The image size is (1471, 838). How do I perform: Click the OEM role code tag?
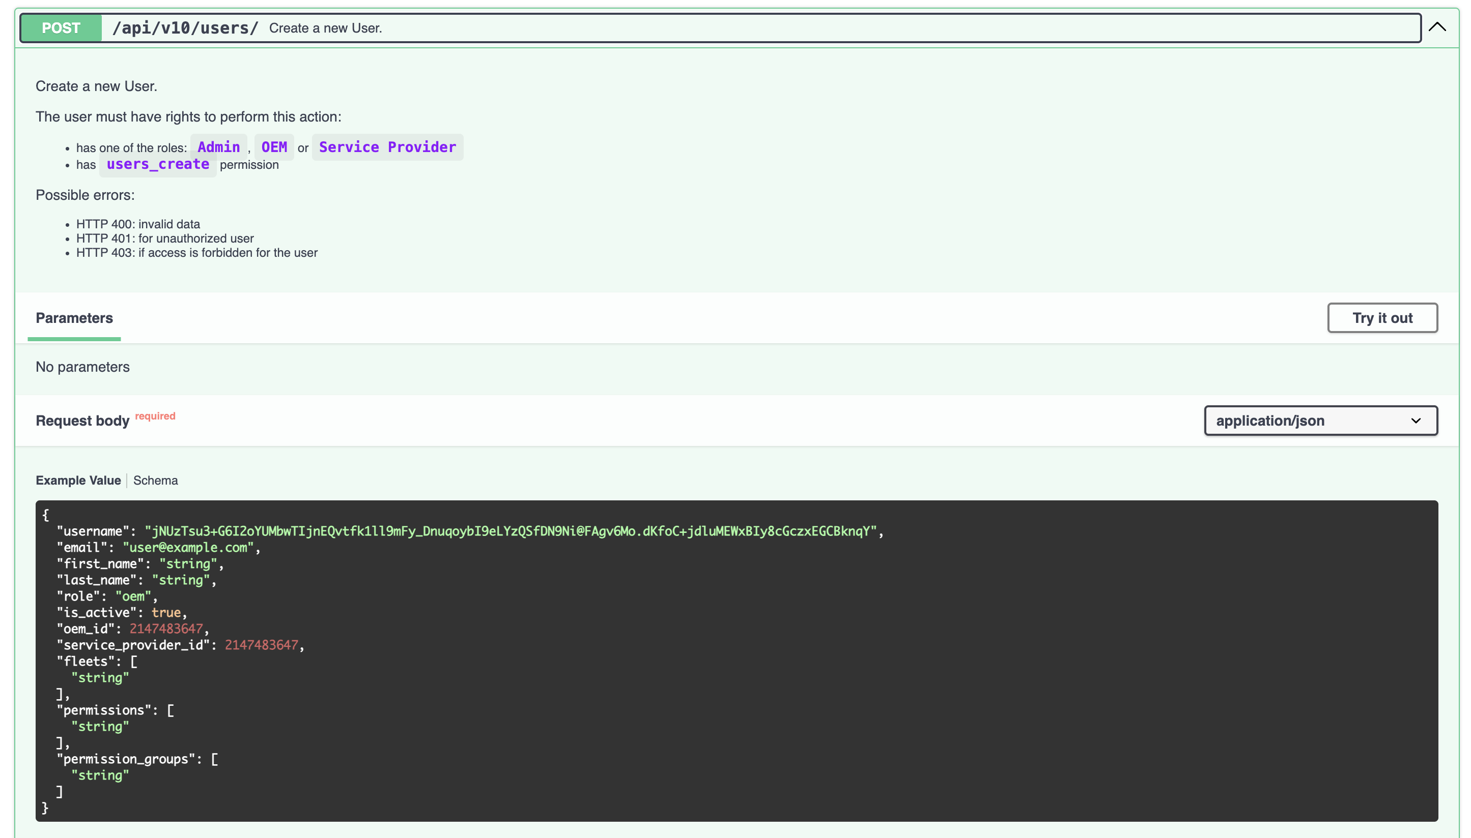[274, 147]
